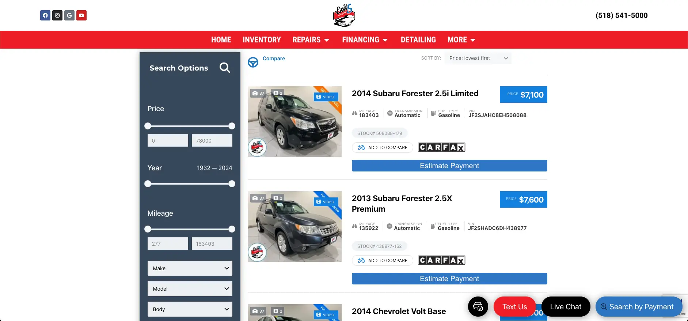Open the 2014 Chevrolet Volt Base listing
The height and width of the screenshot is (321, 688).
399,311
